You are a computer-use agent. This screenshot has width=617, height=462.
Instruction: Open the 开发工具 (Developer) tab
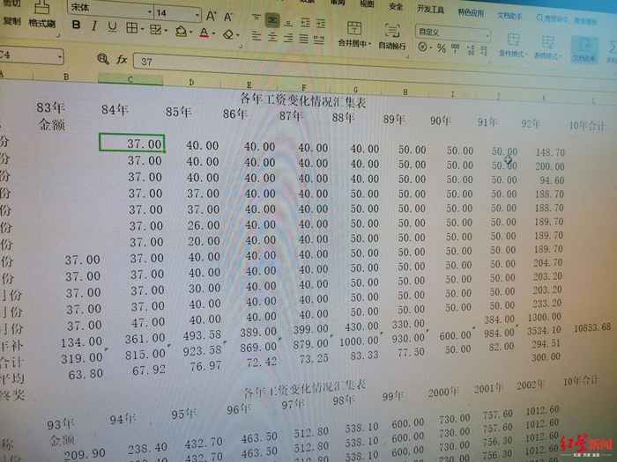pyautogui.click(x=430, y=9)
